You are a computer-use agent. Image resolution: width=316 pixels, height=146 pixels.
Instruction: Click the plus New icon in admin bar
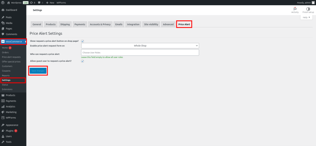click(47, 2)
